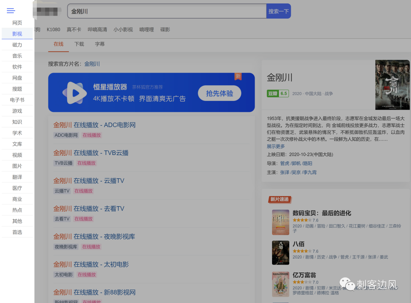Click the official title link 金刚川
The height and width of the screenshot is (303, 411).
point(92,64)
